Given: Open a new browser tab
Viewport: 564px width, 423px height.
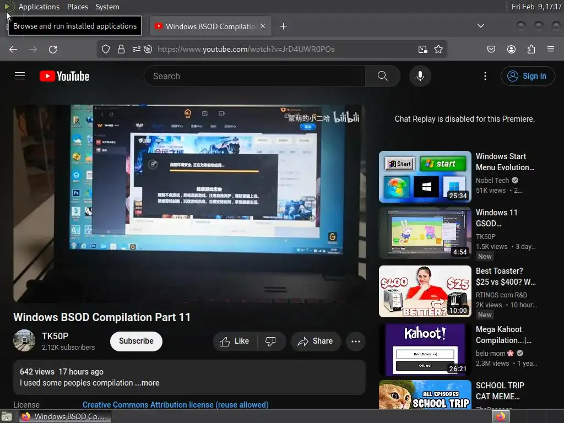Looking at the screenshot, I should click(x=284, y=26).
